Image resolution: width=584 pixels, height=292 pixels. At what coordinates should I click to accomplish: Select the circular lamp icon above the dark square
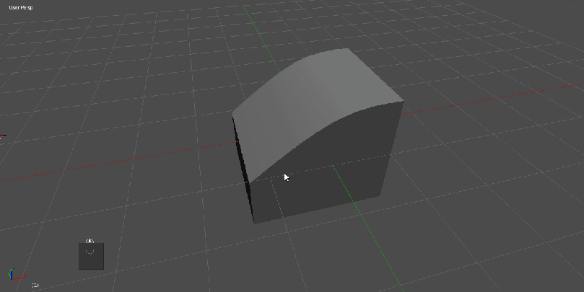(x=90, y=242)
